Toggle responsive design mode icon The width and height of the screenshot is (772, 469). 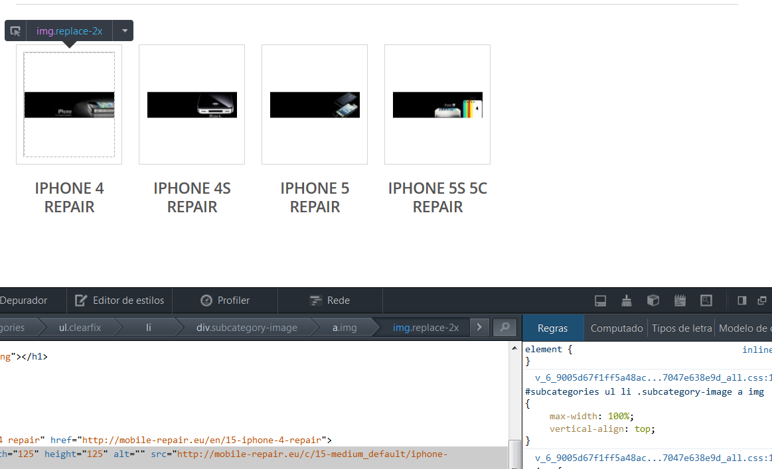706,301
